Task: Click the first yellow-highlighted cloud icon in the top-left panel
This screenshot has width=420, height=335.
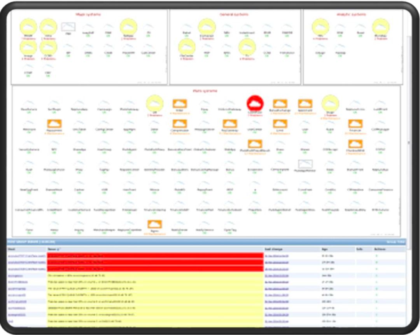Action: point(28,27)
